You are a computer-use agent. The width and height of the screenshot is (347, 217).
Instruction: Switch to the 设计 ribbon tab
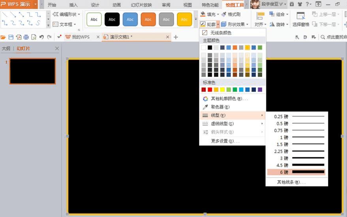pos(95,5)
